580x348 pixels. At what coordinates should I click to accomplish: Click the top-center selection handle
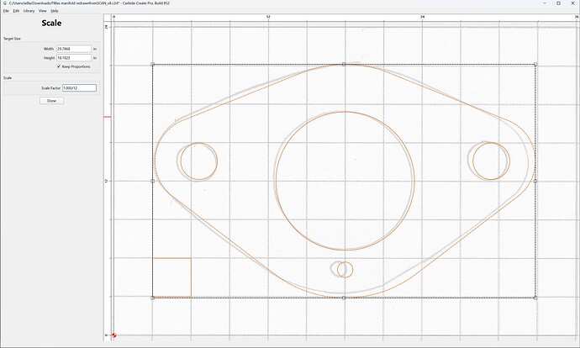[344, 65]
